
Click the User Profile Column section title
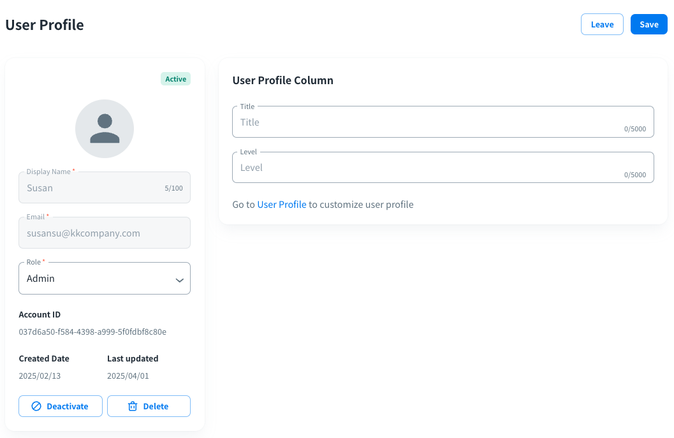pos(282,80)
